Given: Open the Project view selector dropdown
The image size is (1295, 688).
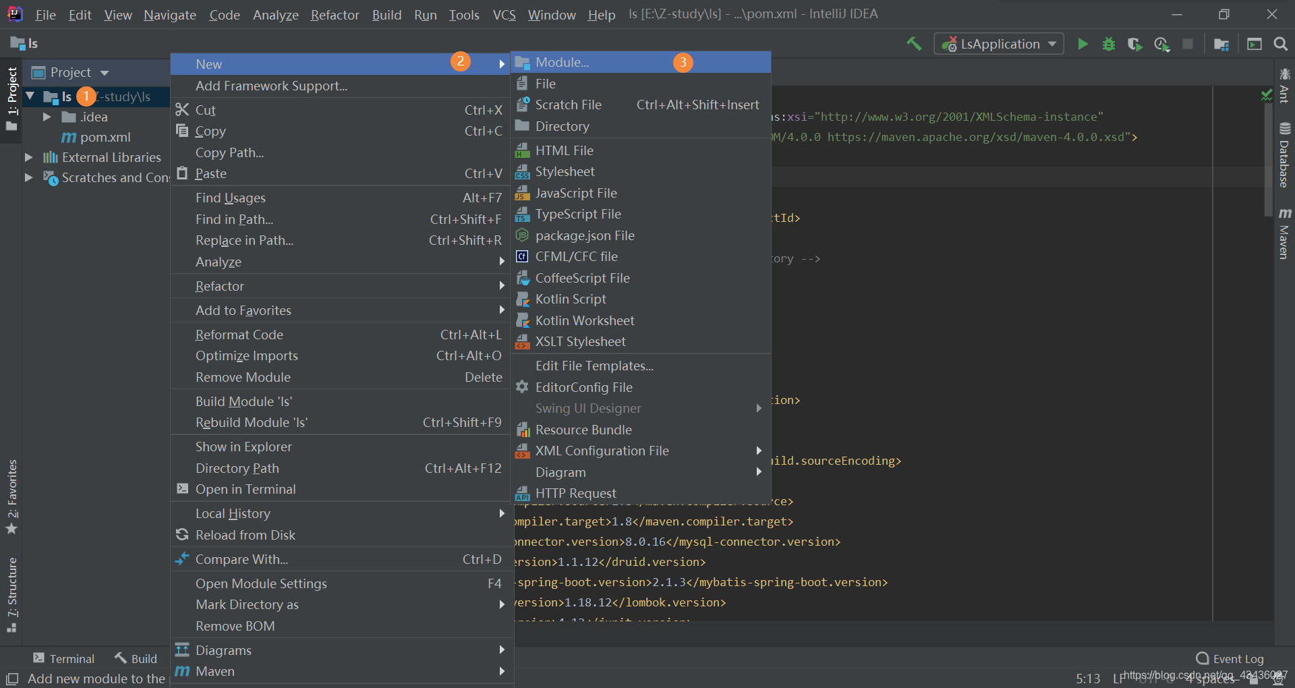Looking at the screenshot, I should (71, 72).
